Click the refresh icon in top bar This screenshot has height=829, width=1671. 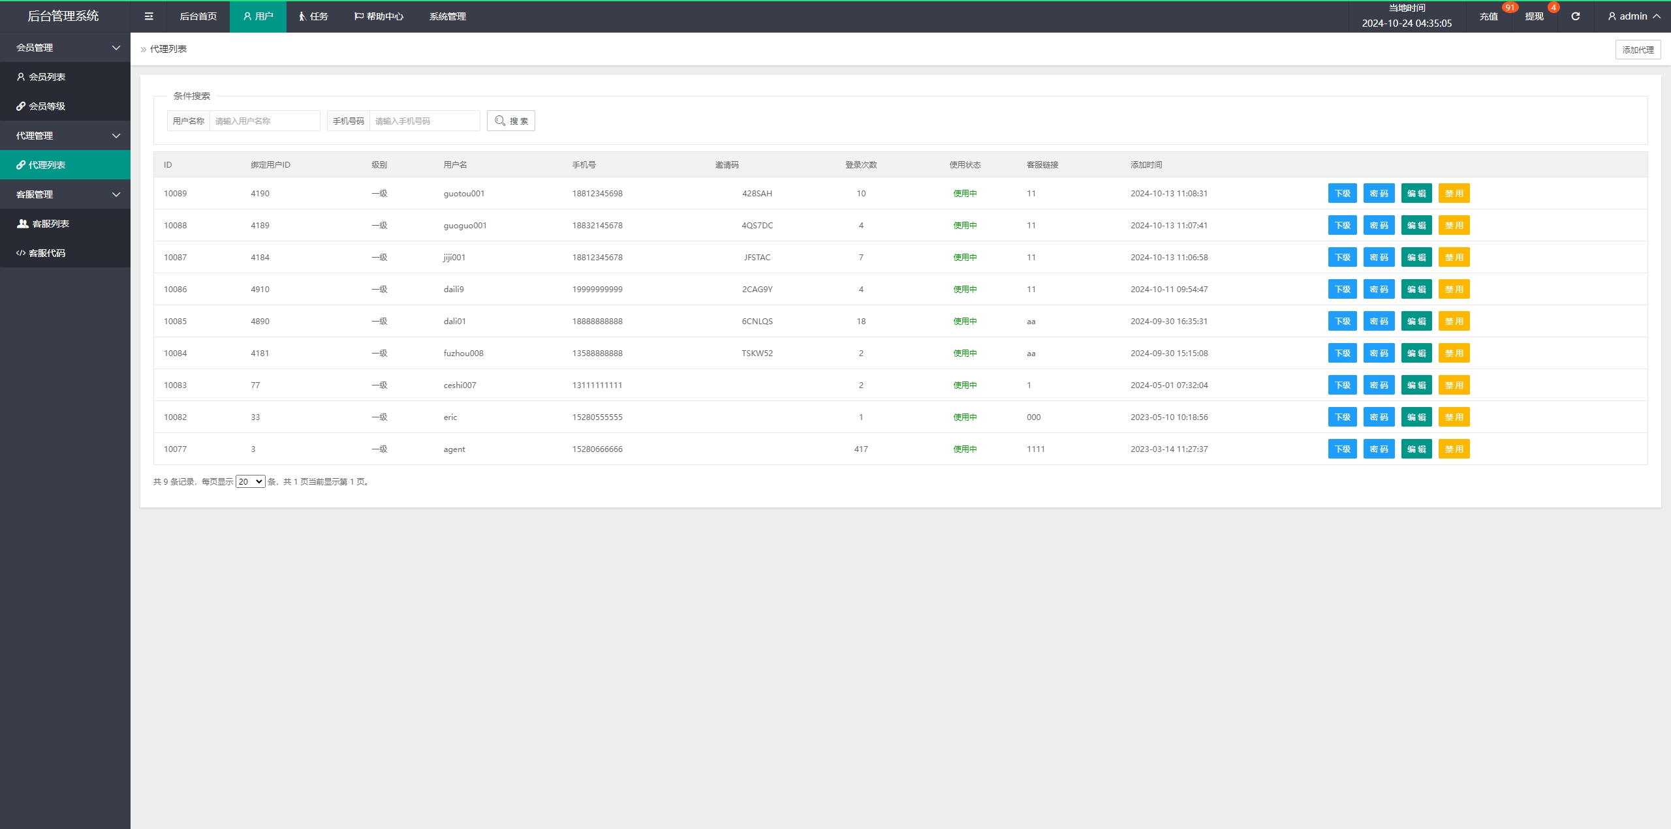(1575, 16)
